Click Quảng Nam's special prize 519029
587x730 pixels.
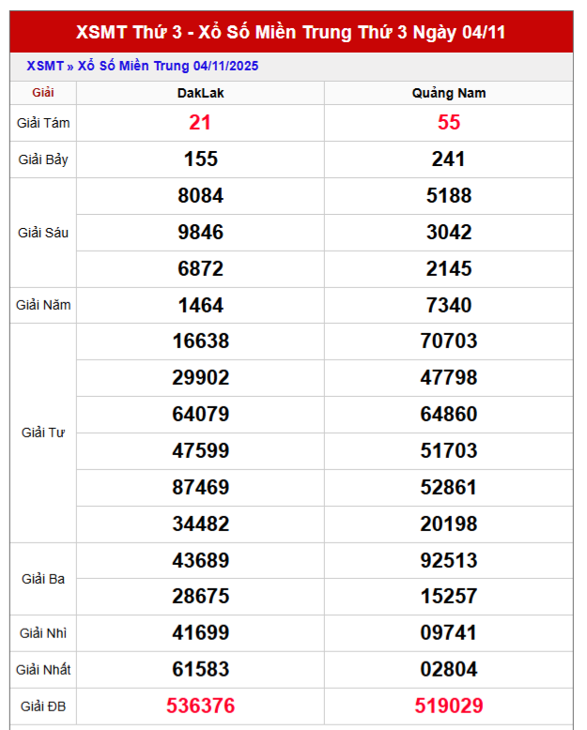[x=449, y=706]
